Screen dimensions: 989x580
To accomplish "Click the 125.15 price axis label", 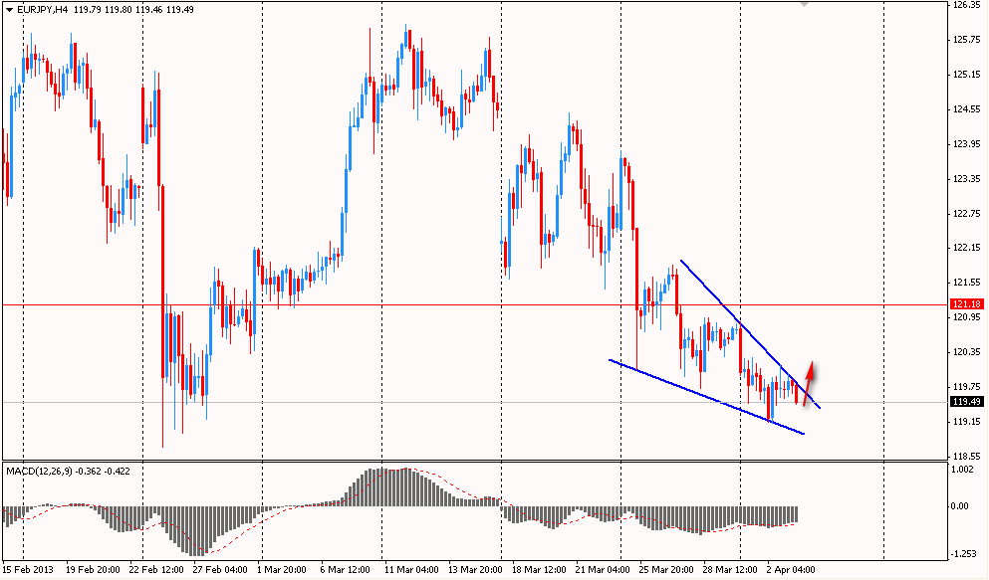I will click(x=967, y=75).
